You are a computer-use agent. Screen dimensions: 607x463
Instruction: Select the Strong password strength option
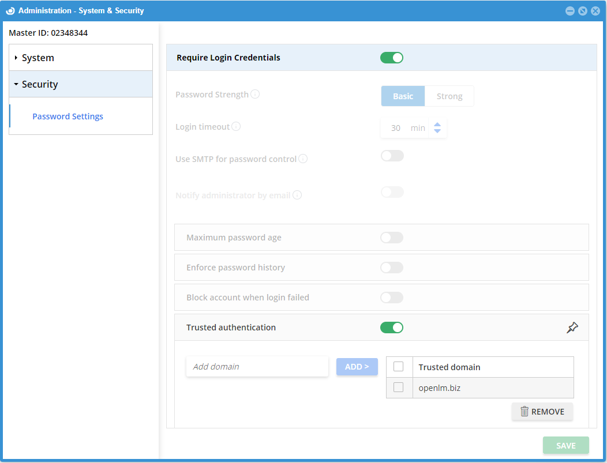(449, 96)
